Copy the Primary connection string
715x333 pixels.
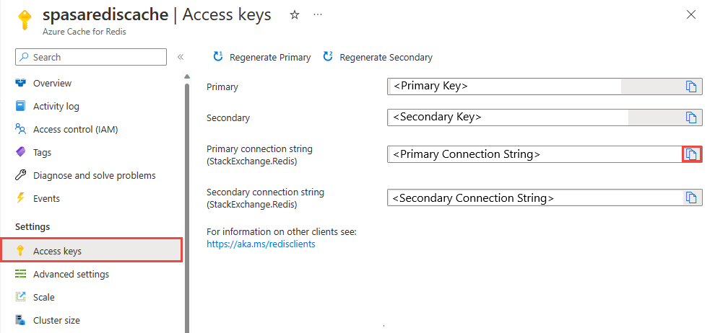(x=691, y=154)
